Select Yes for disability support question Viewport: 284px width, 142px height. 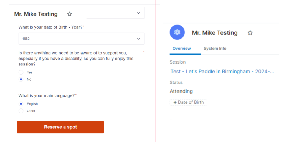click(21, 72)
